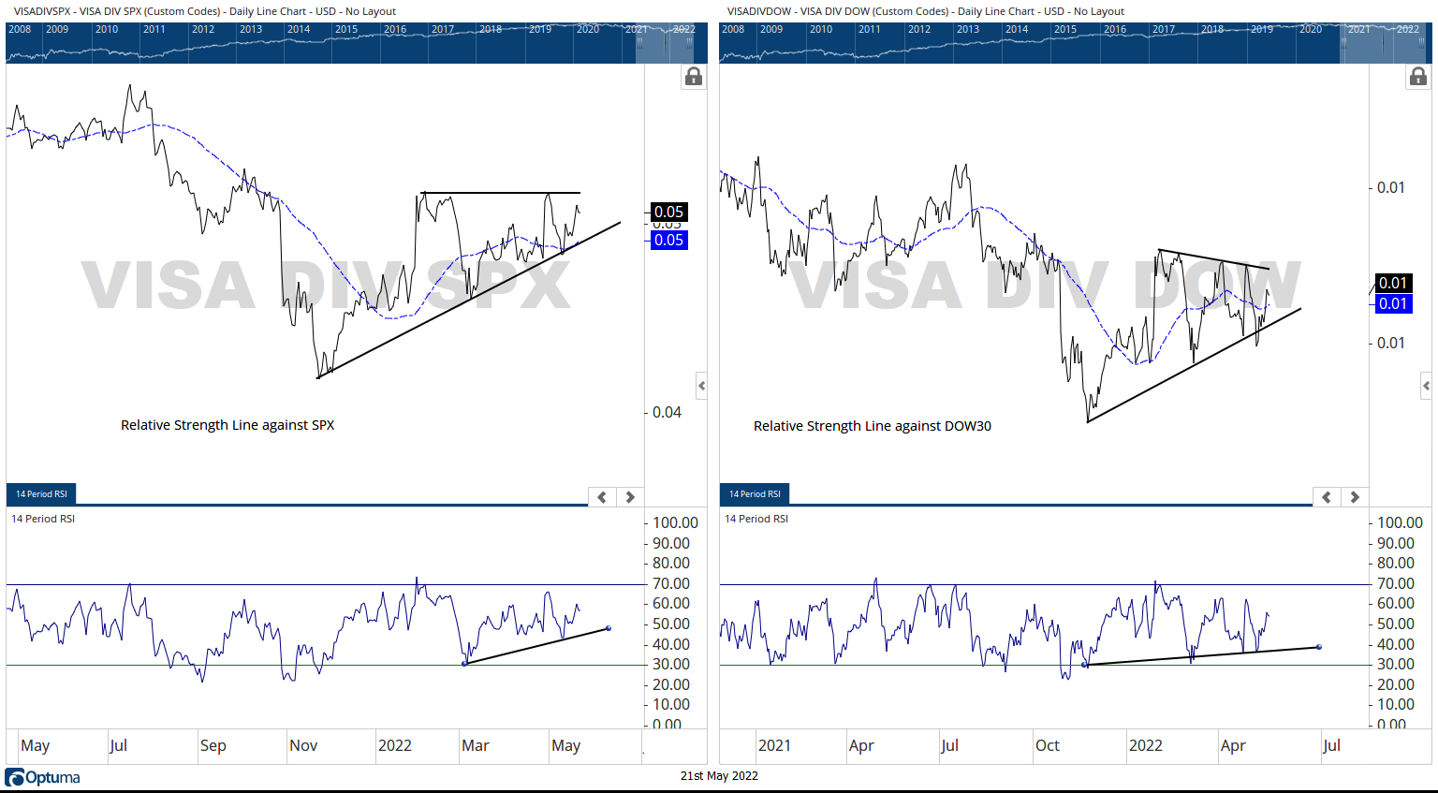Click the 2022 date label on SPX axis
Image resolution: width=1438 pixels, height=793 pixels.
coord(395,745)
